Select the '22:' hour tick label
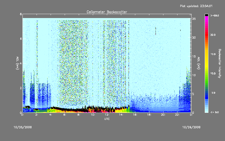The width and height of the screenshot is (225, 141). click(177, 115)
